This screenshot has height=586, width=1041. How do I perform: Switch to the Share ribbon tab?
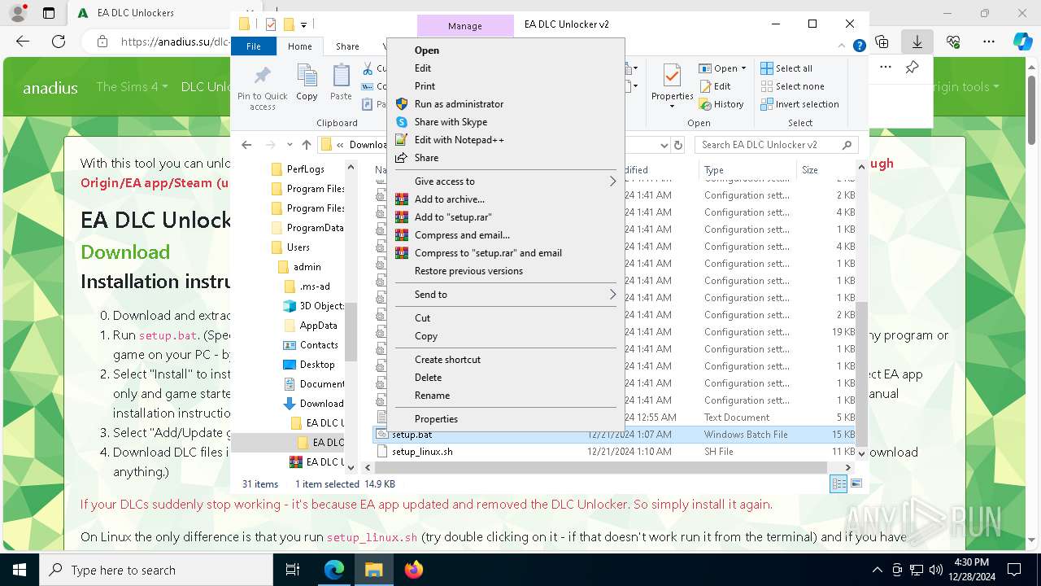click(x=347, y=46)
